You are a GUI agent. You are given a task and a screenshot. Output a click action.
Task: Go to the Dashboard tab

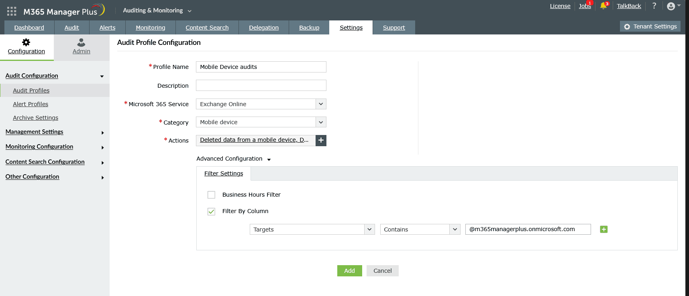29,28
